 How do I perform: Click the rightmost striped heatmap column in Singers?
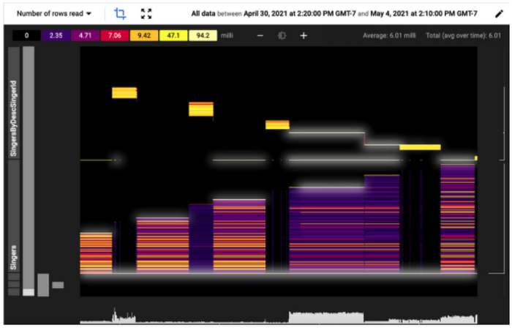[x=457, y=218]
